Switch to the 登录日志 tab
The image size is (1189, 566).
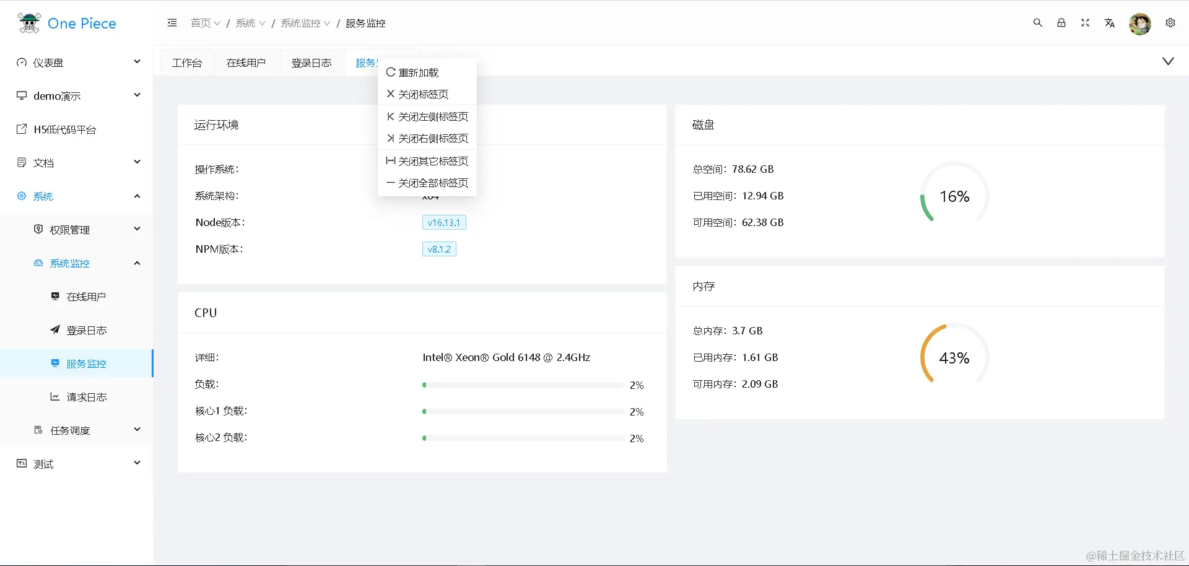(x=311, y=63)
